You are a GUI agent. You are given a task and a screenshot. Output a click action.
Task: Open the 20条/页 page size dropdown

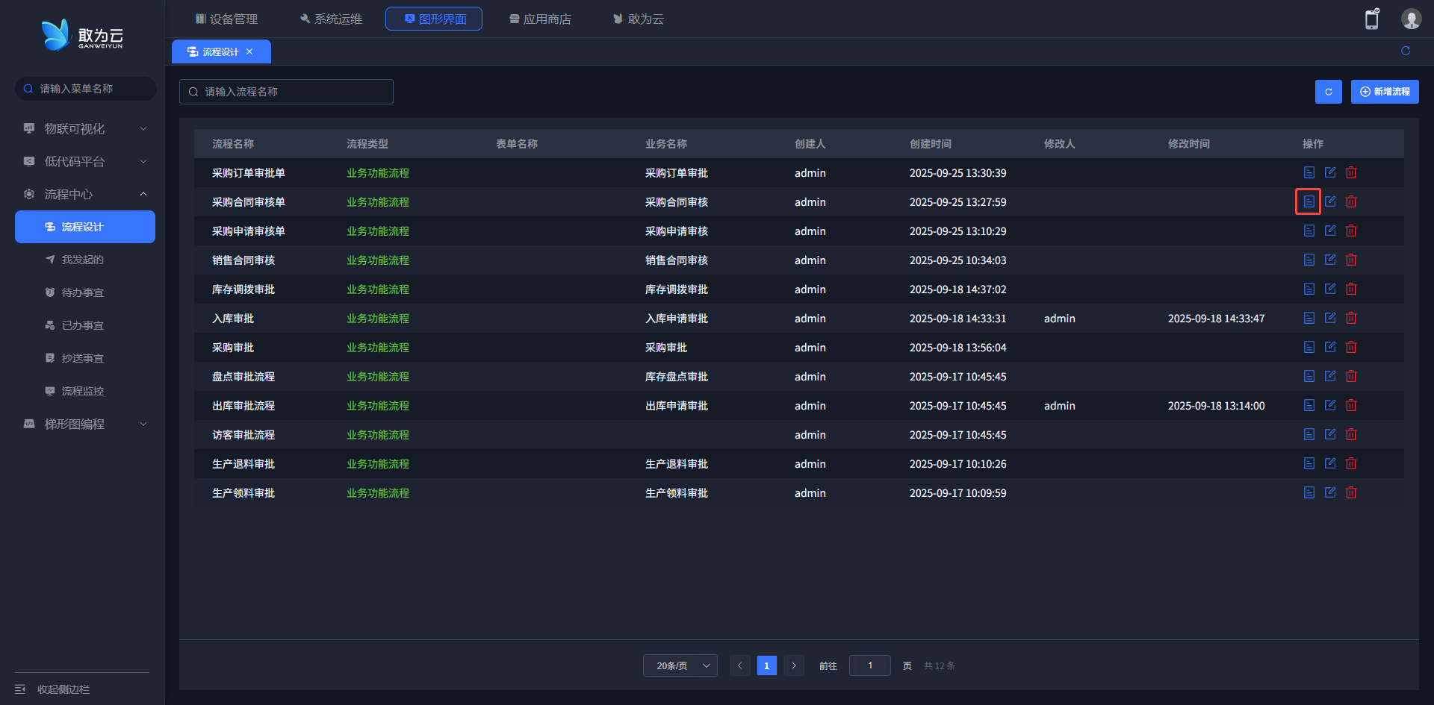(x=680, y=665)
